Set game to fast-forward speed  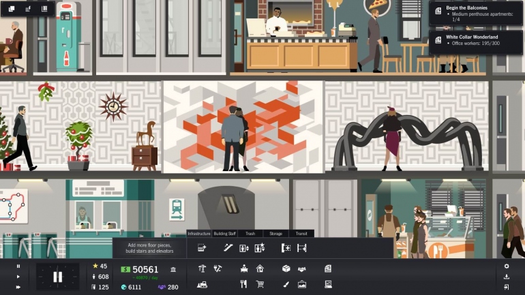click(18, 288)
